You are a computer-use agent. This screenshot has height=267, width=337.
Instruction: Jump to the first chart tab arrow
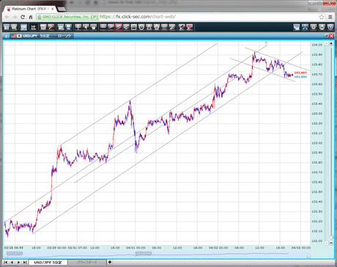click(x=6, y=263)
